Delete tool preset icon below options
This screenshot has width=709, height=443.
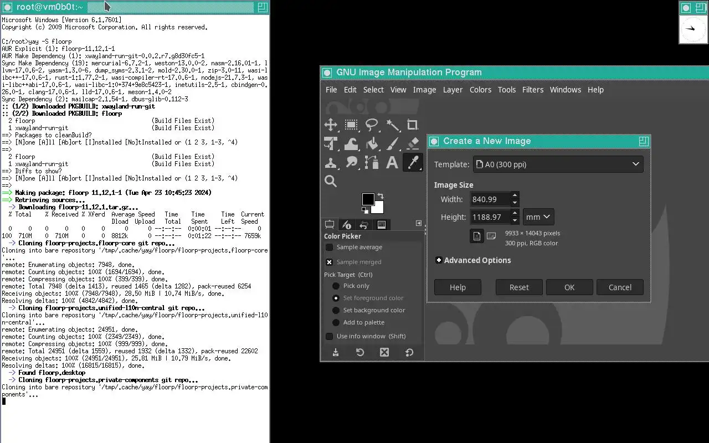point(384,352)
